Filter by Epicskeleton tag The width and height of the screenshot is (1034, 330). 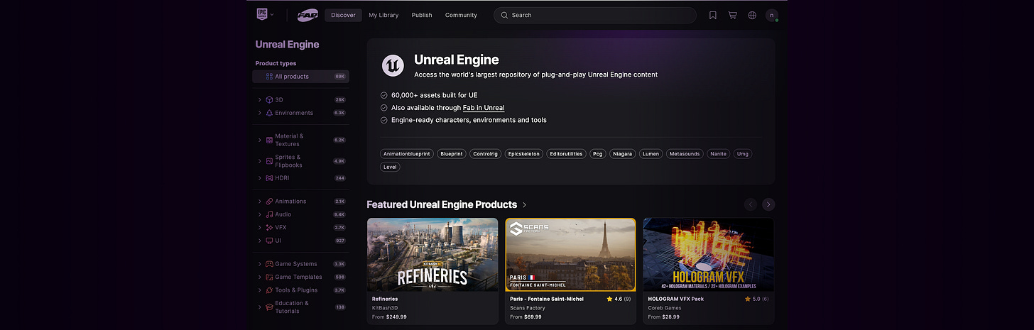point(525,153)
